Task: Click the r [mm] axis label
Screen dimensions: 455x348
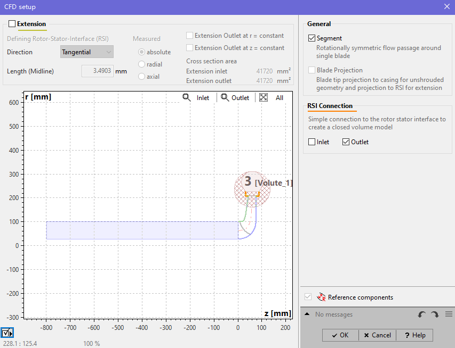Action: click(38, 97)
